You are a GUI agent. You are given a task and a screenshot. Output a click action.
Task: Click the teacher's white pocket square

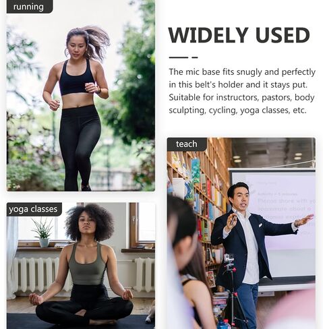tap(260, 225)
